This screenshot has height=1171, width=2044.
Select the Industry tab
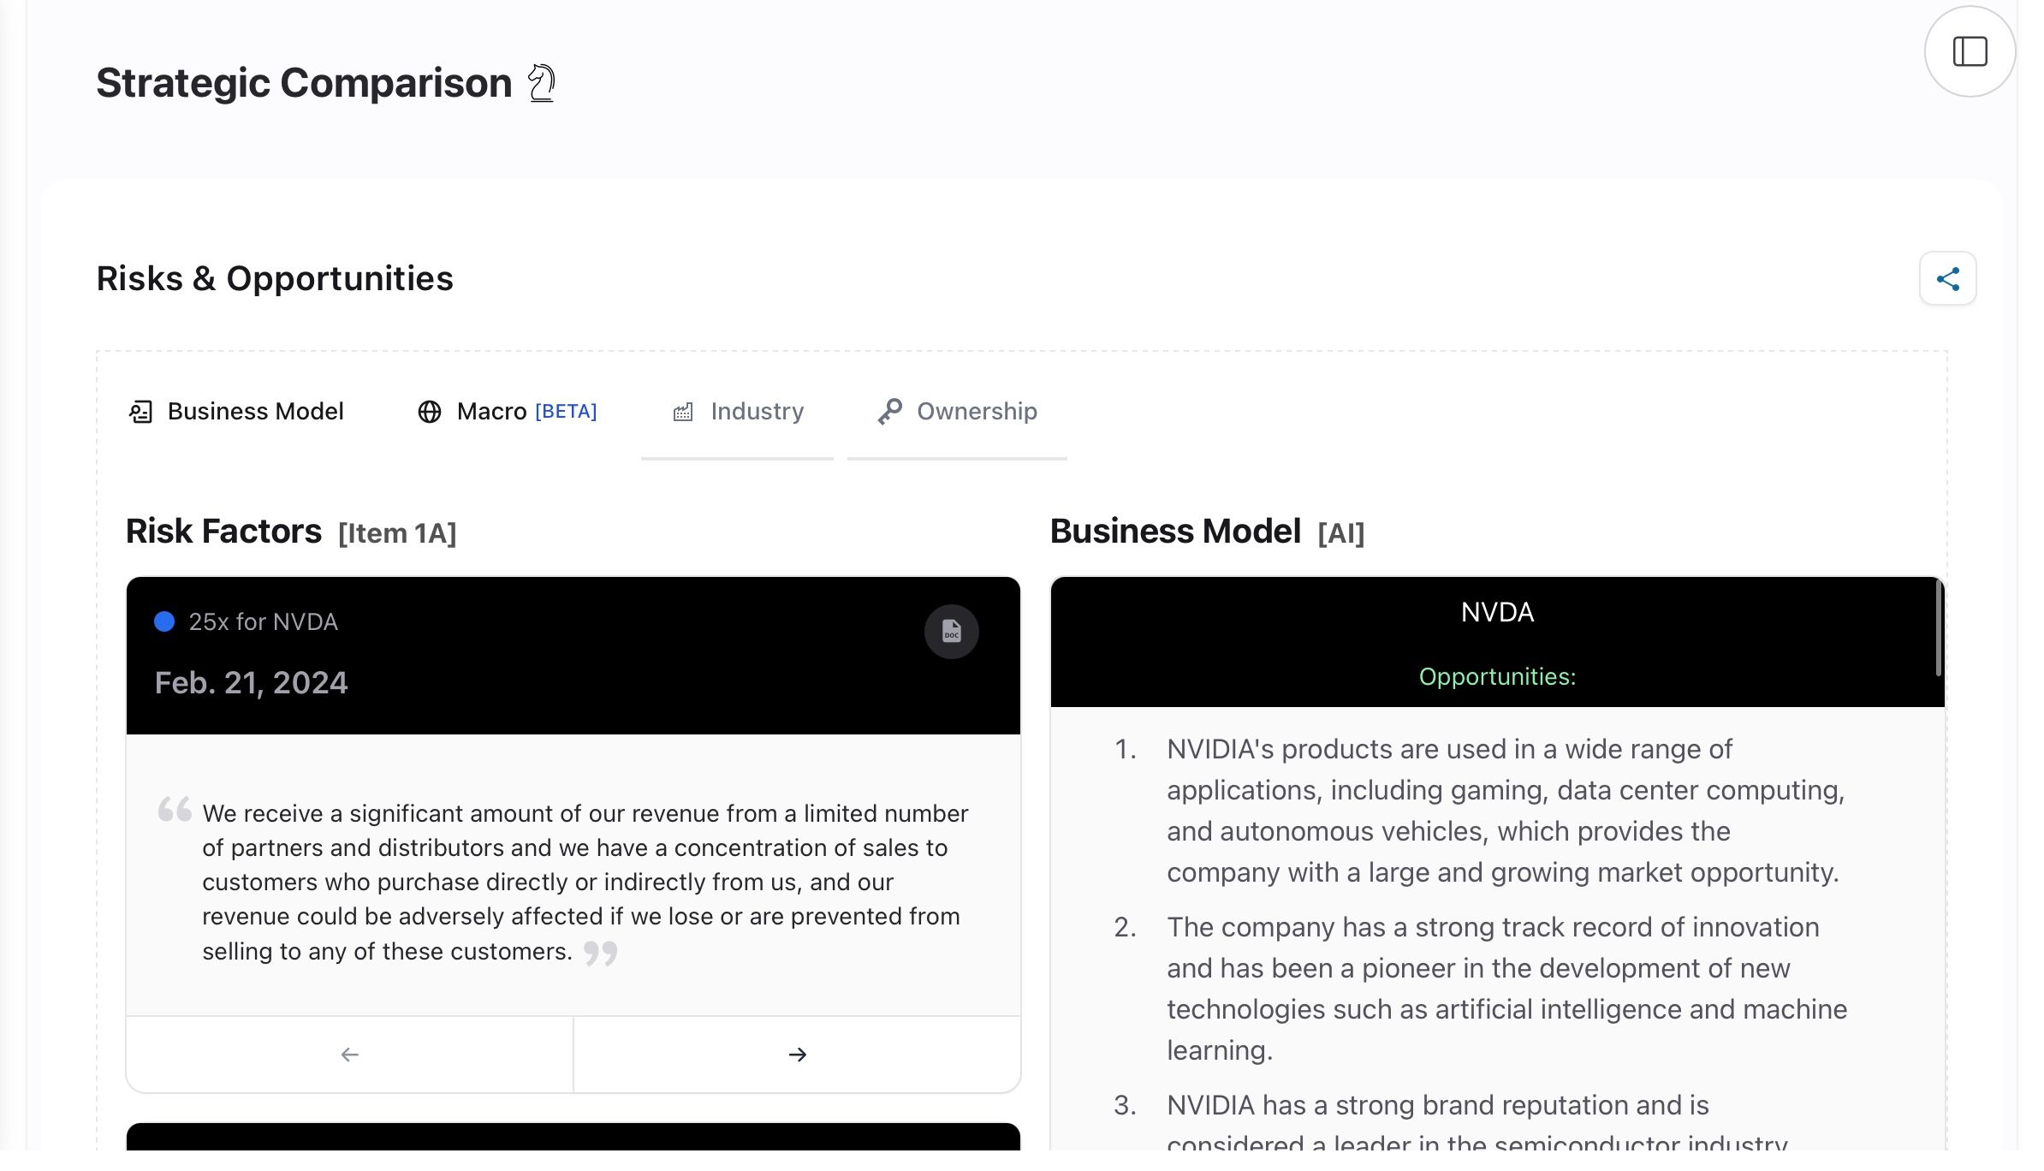(738, 412)
